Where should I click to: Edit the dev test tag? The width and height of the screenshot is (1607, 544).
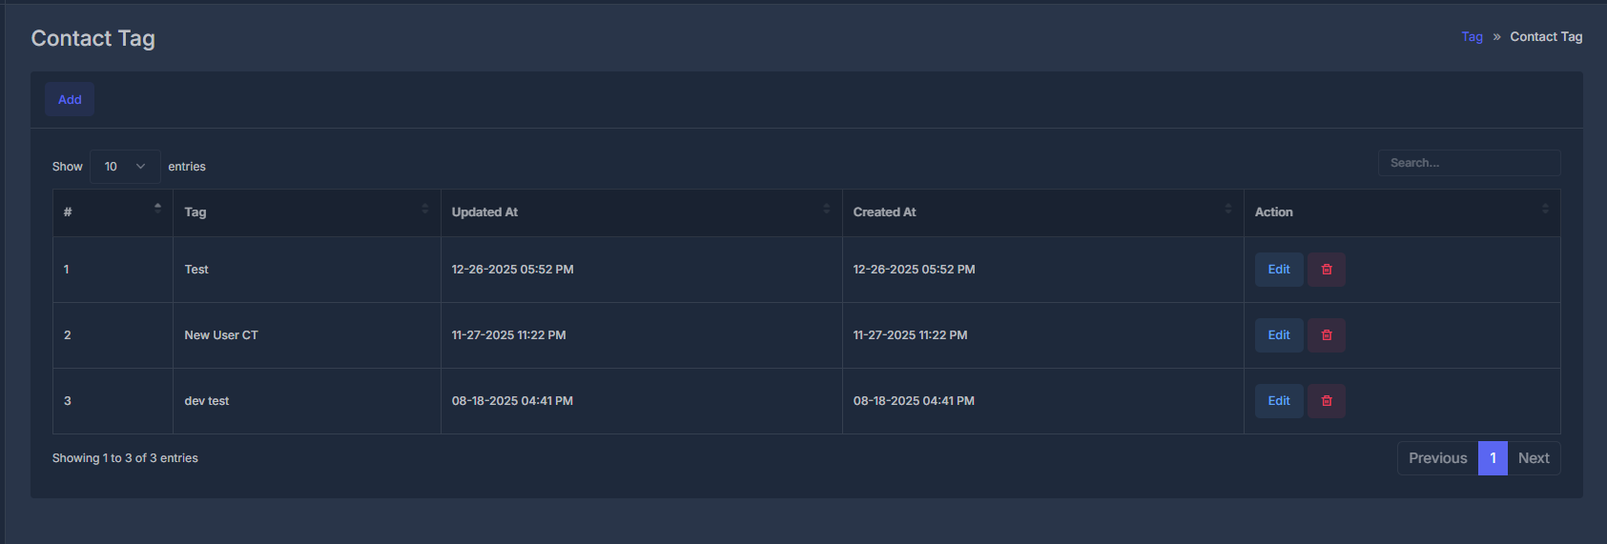[1279, 401]
